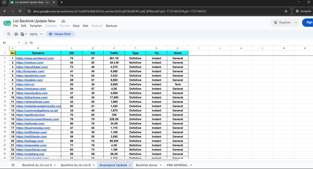
Task: Expand the Bagikan dropdown arrow
Action: (296, 22)
